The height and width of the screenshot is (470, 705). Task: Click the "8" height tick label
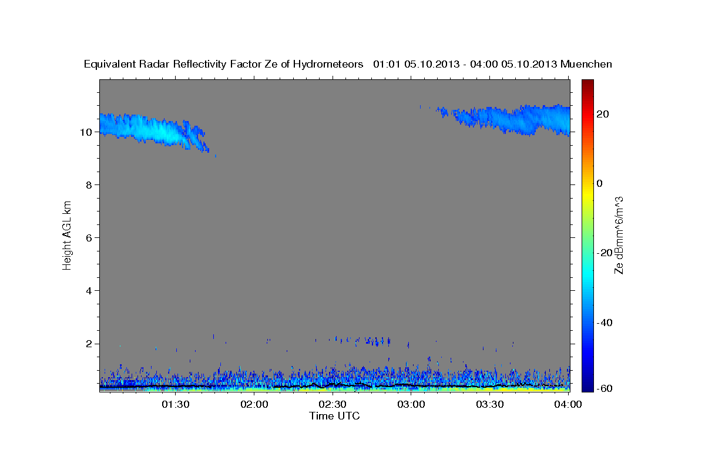89,185
